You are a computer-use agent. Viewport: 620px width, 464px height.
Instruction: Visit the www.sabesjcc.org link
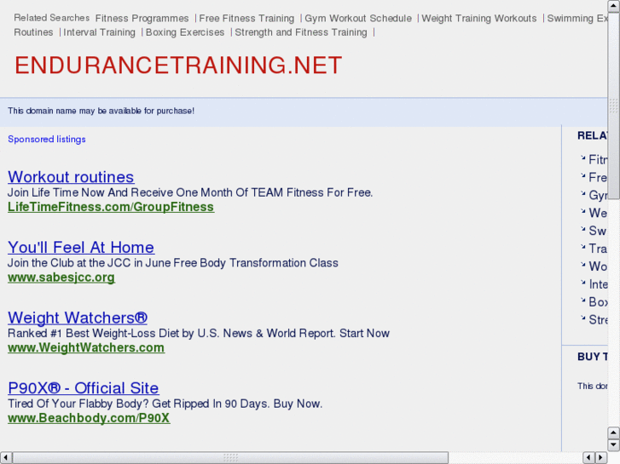(61, 278)
